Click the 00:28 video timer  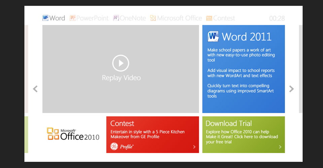pos(277,18)
